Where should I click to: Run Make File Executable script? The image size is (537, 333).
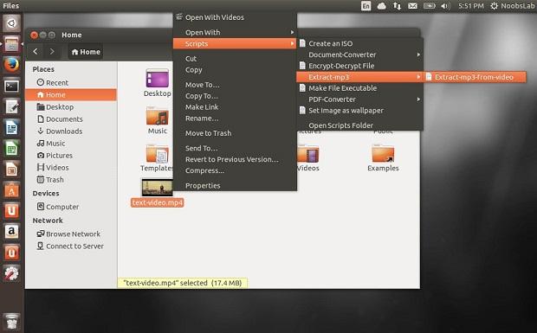(x=360, y=88)
